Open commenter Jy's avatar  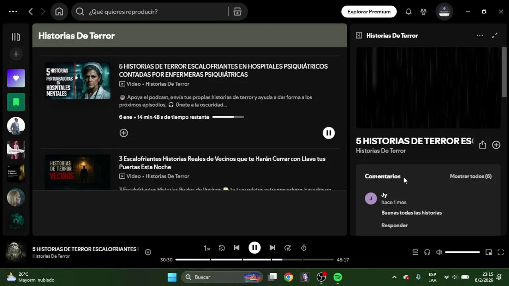click(371, 199)
